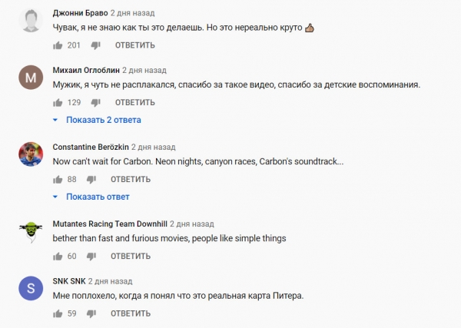
Task: Reply to SNK SNK's comment
Action: click(130, 313)
